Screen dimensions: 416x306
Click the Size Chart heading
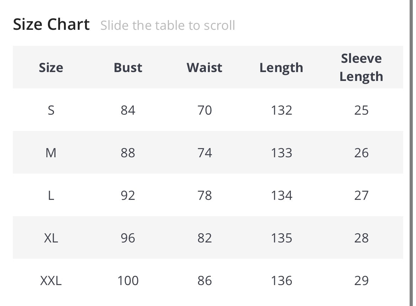tap(51, 25)
